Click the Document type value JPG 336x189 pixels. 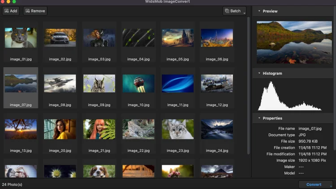point(302,135)
